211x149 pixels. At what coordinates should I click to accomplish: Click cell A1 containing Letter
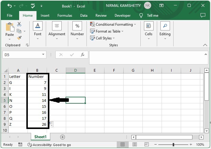pyautogui.click(x=18, y=76)
